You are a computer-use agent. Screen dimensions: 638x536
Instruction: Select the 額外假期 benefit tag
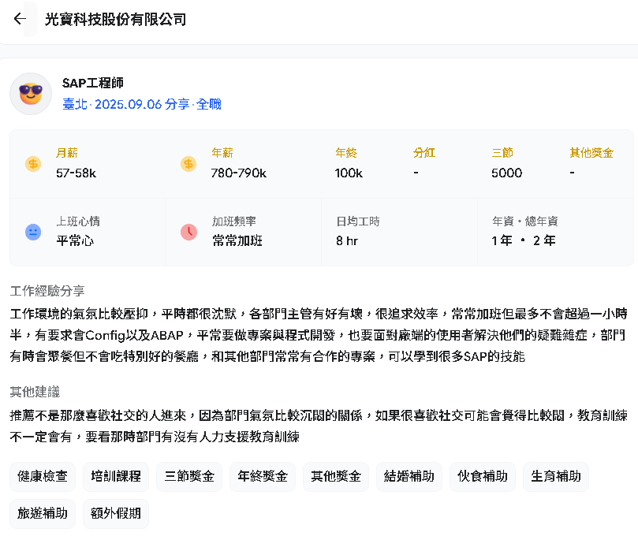coord(116,514)
